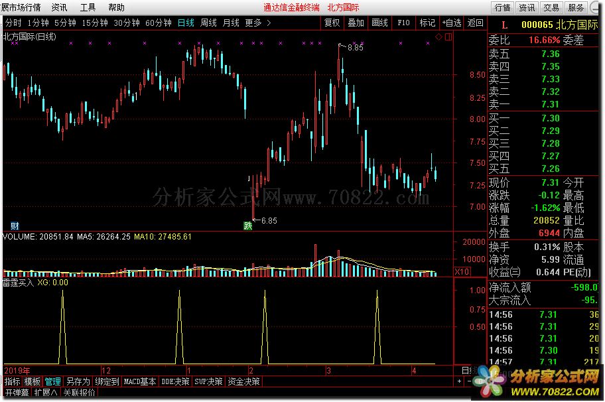
Task: Click the 2019年 timeline label
Action: (17, 371)
